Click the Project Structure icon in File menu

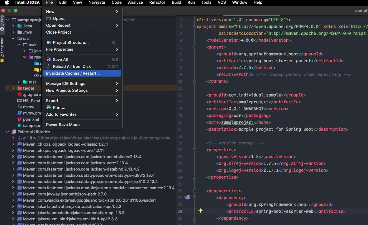tap(49, 42)
